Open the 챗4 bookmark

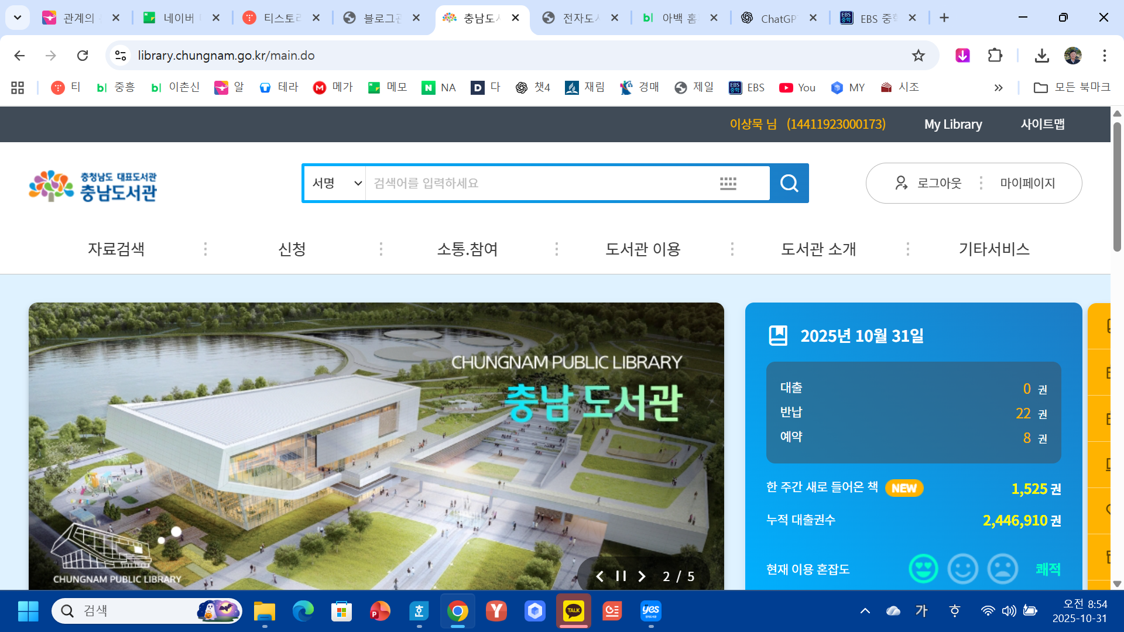[x=533, y=87]
